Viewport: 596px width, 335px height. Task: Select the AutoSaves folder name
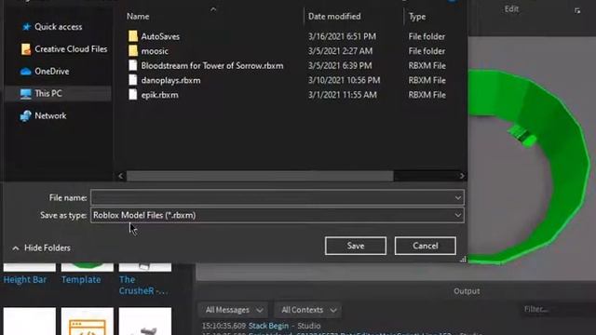(x=160, y=36)
